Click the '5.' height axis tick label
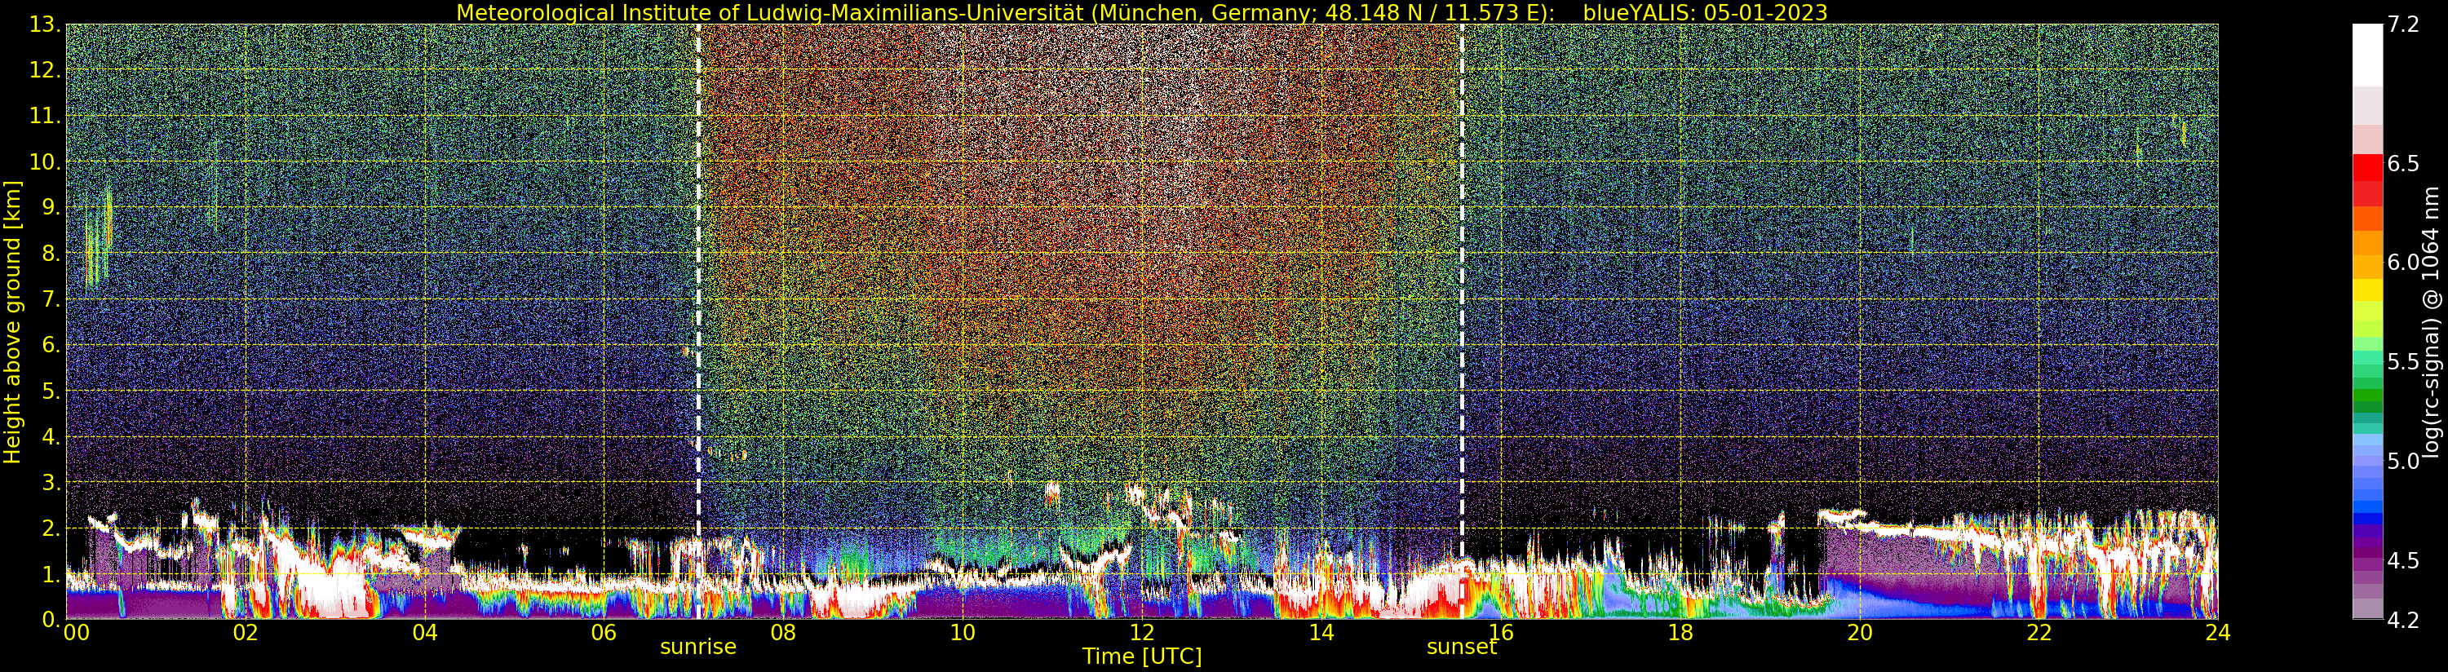The height and width of the screenshot is (672, 2448). [50, 391]
